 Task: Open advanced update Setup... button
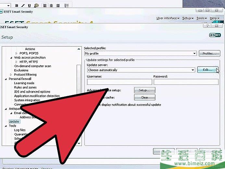(x=145, y=90)
